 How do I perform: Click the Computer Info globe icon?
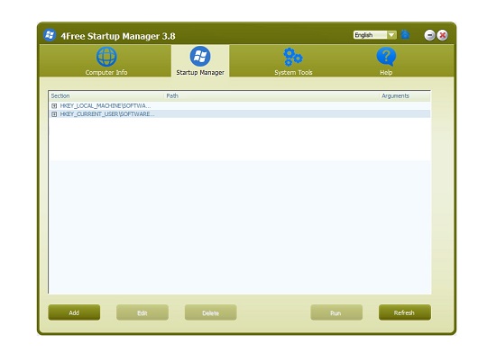pos(106,57)
